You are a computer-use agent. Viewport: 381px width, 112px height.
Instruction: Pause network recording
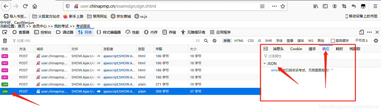pyautogui.click(x=198, y=41)
